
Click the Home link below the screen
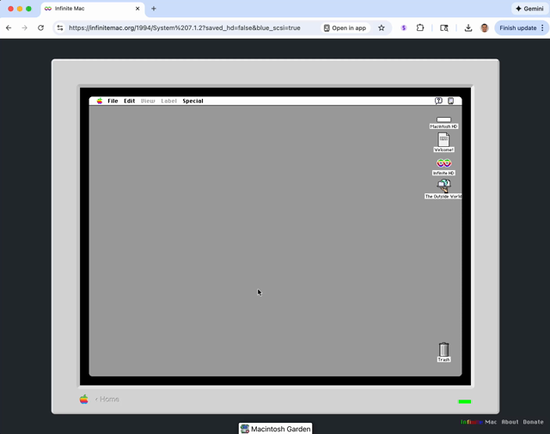[108, 399]
